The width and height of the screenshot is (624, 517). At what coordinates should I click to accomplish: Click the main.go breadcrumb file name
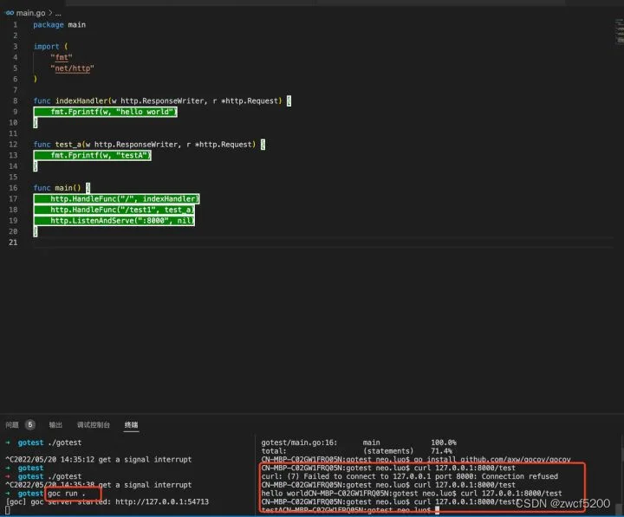(30, 13)
